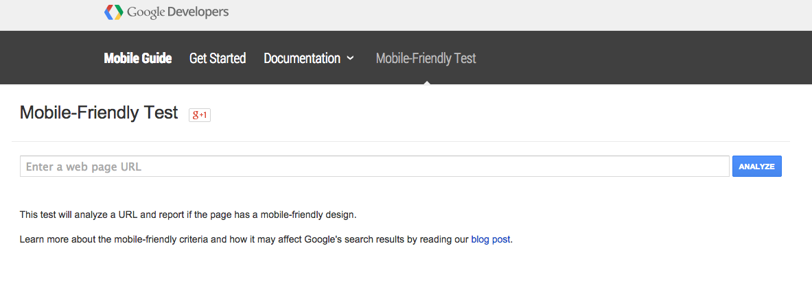The height and width of the screenshot is (281, 812).
Task: Click the white active-tab pointer triangle
Action: [x=427, y=82]
